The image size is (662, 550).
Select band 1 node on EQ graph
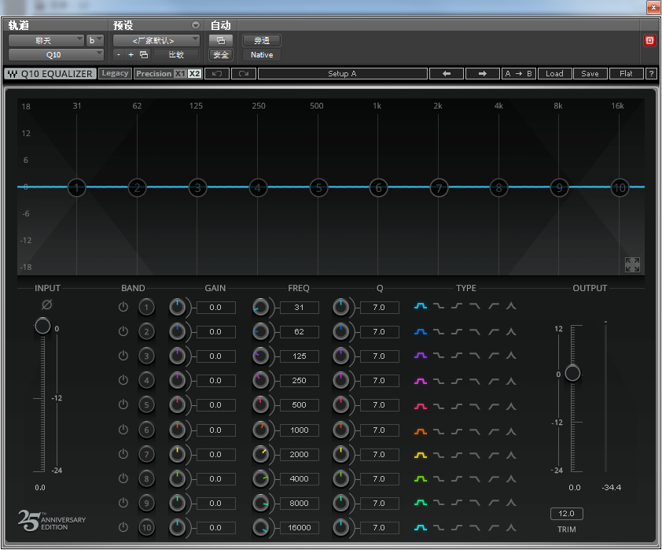click(76, 187)
